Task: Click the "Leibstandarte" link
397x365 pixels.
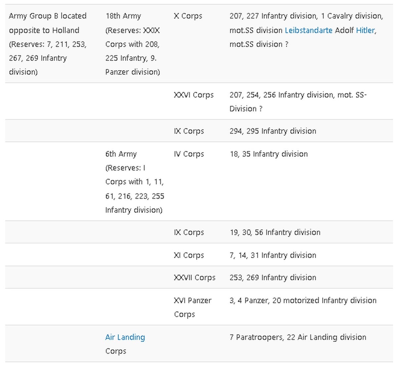Action: [x=308, y=30]
